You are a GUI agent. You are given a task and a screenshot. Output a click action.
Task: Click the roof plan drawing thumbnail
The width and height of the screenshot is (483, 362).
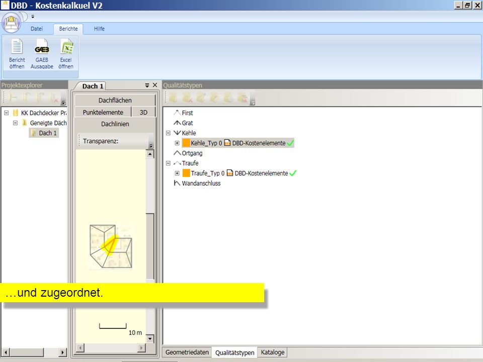(111, 246)
